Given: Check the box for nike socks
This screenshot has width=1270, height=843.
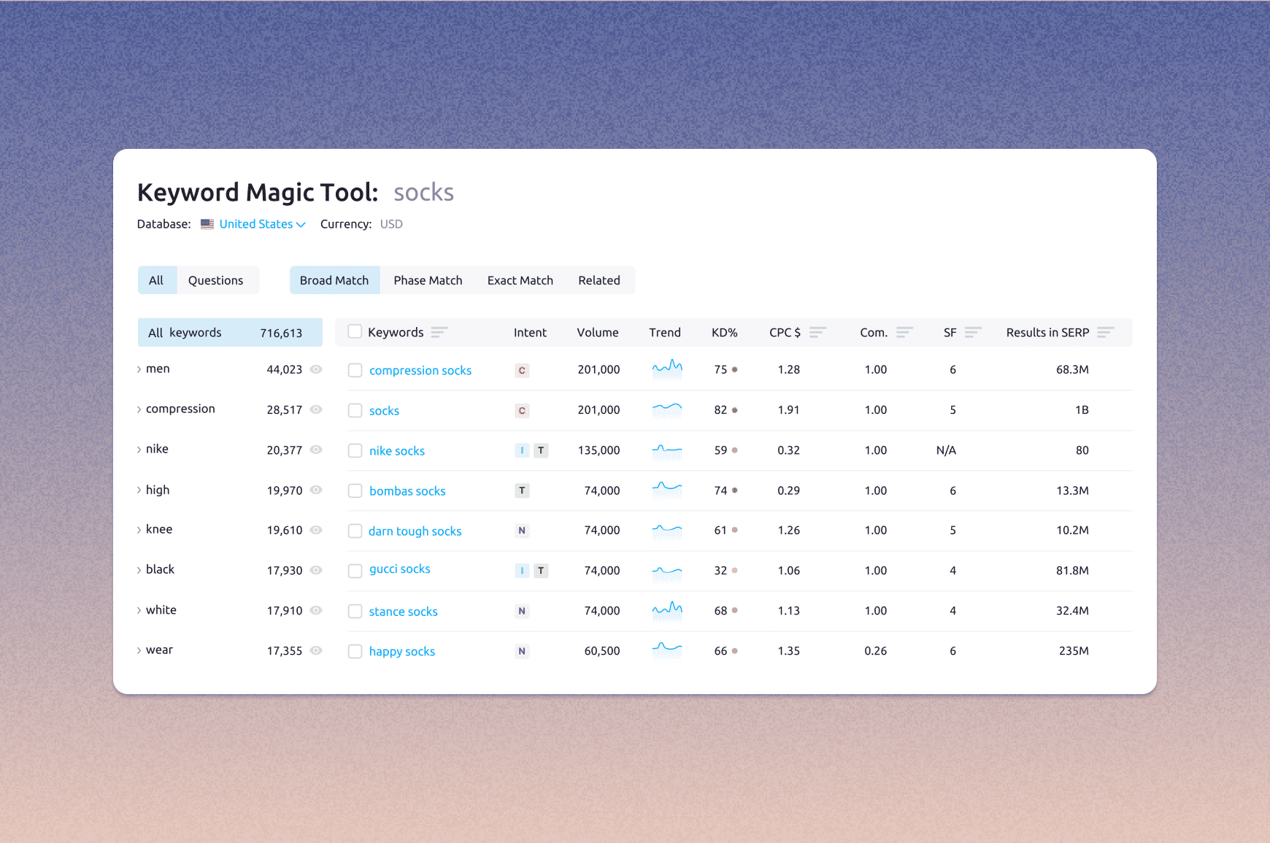Looking at the screenshot, I should [355, 451].
